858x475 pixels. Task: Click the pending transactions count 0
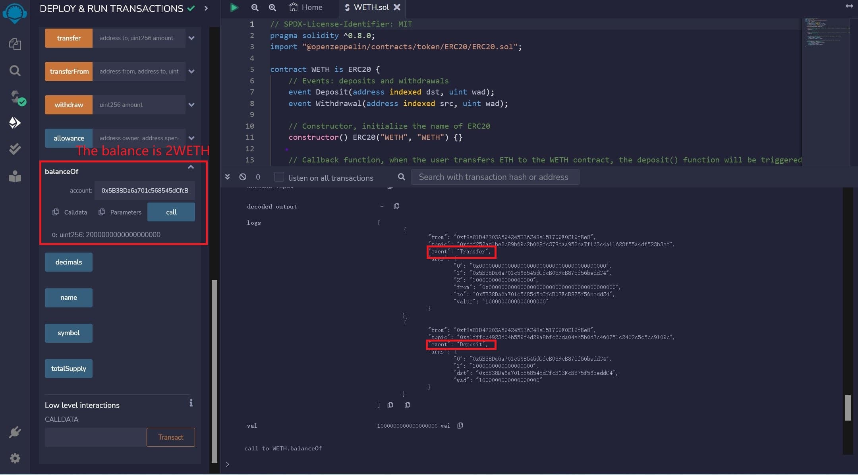point(258,177)
